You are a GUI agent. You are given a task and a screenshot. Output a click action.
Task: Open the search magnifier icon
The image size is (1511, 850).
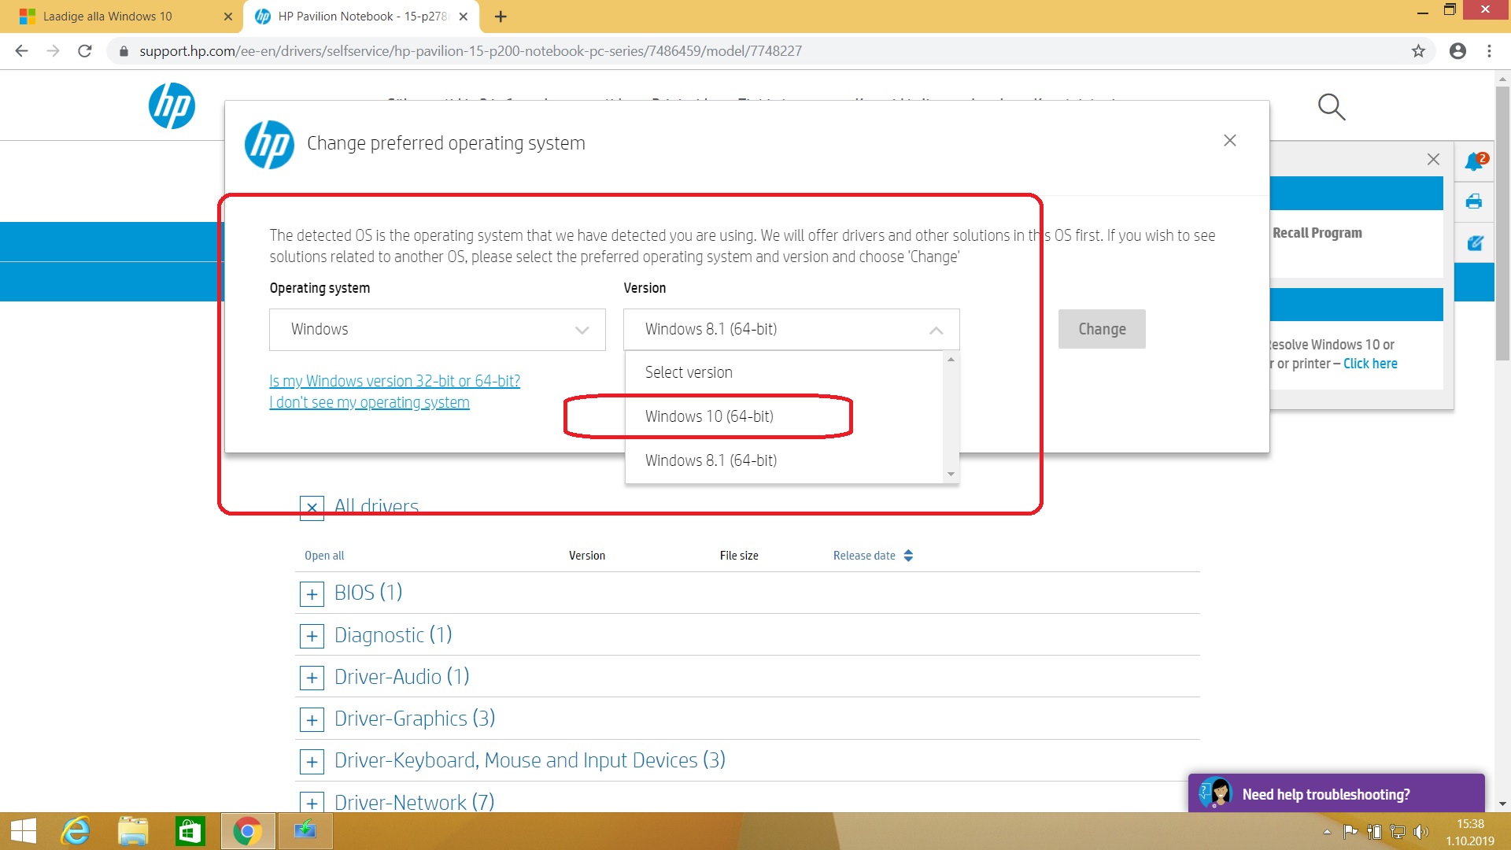tap(1331, 106)
